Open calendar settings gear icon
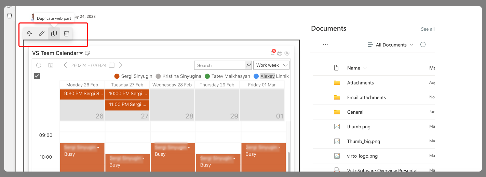This screenshot has height=177, width=486. 287,53
